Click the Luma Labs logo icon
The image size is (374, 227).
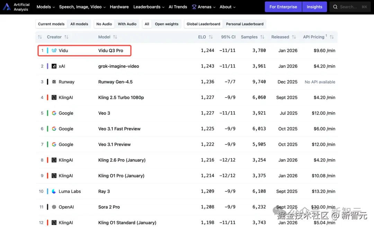click(54, 191)
